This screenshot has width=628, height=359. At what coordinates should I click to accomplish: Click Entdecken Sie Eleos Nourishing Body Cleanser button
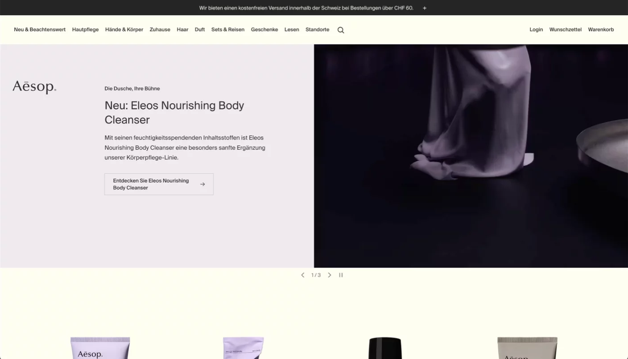159,184
